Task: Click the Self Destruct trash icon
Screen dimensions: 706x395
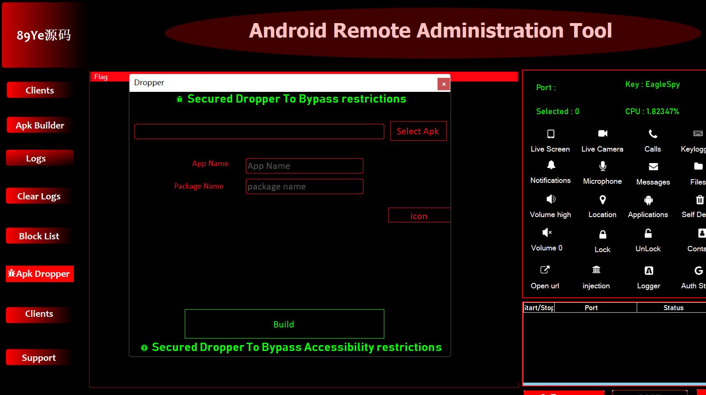Action: (699, 200)
